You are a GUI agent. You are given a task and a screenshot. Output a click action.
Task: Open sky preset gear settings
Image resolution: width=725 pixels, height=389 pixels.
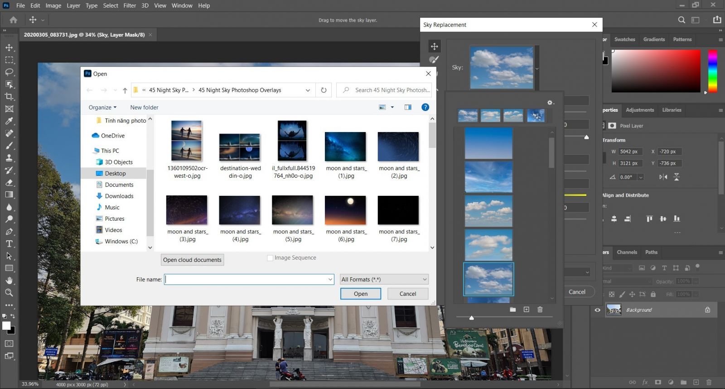[x=550, y=103]
